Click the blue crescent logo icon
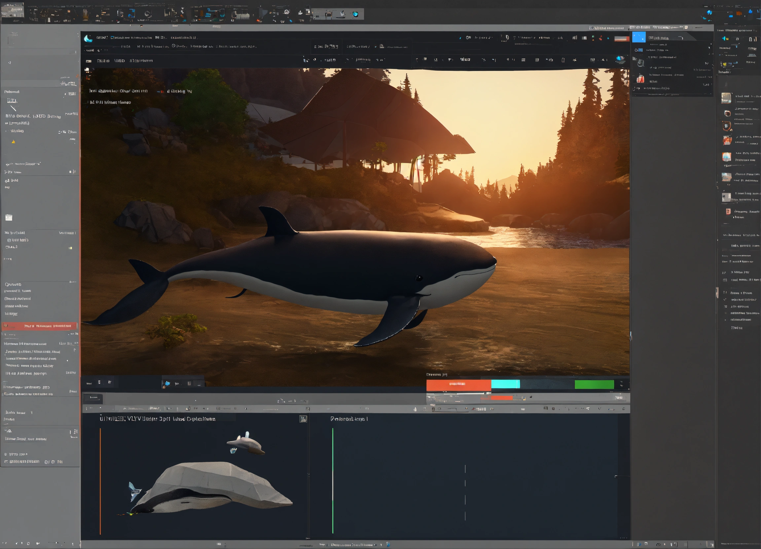The width and height of the screenshot is (761, 549). 88,39
